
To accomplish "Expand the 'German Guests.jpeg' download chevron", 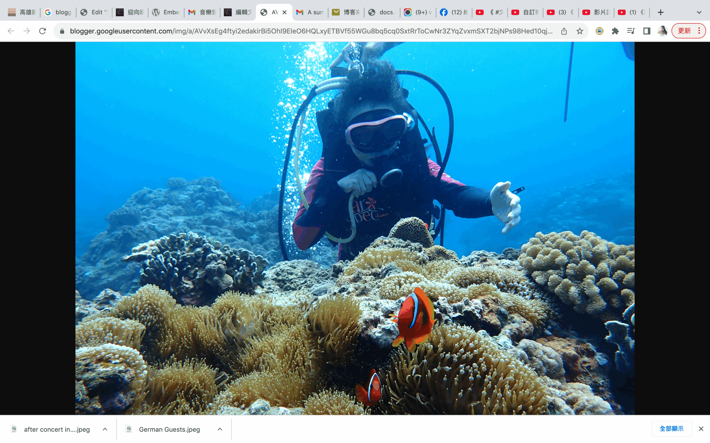I will tap(220, 429).
